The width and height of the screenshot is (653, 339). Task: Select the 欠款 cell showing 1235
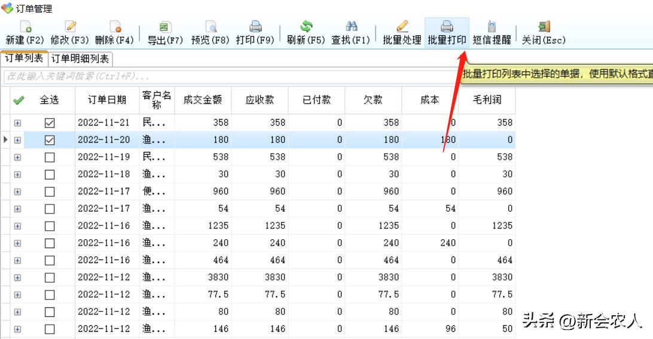[x=373, y=226]
